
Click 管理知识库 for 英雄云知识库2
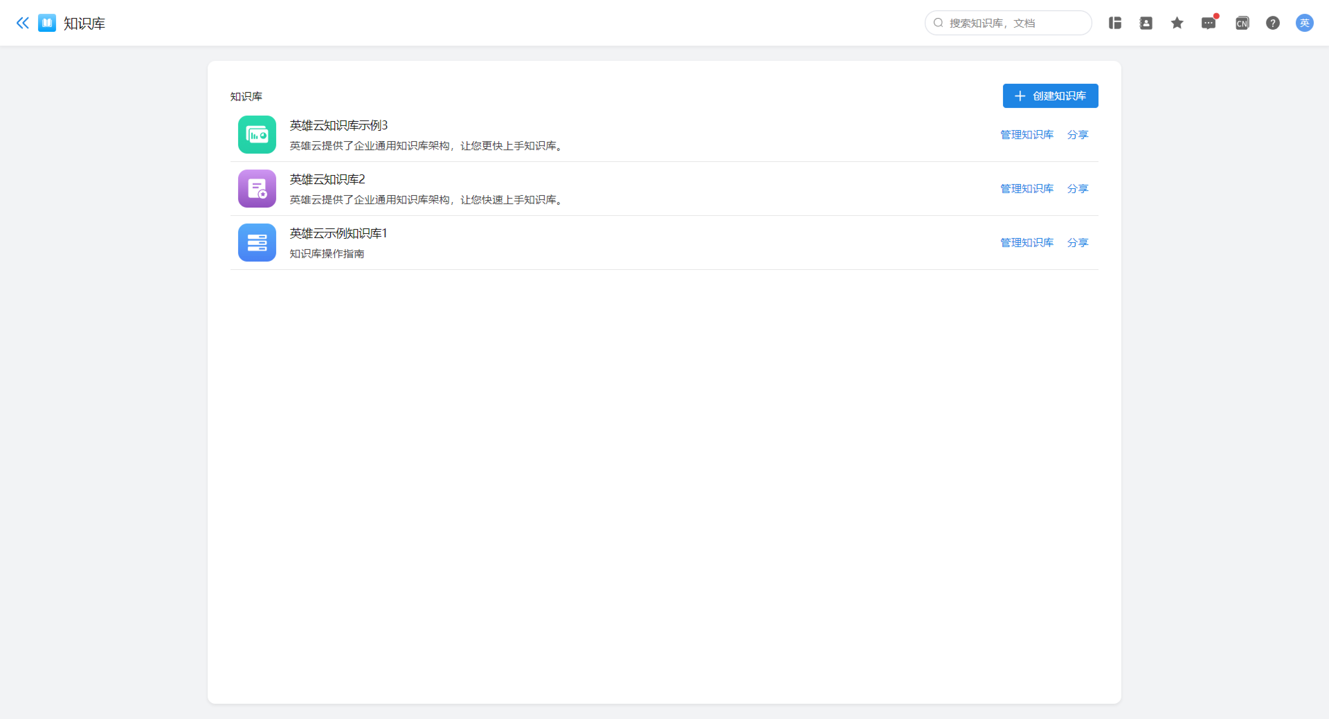1027,189
